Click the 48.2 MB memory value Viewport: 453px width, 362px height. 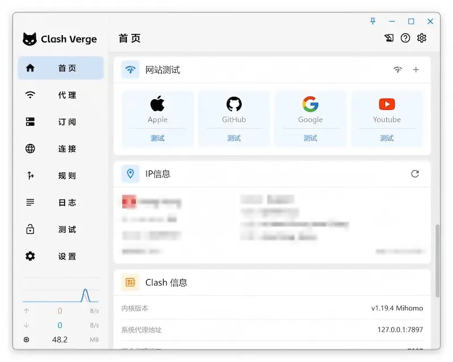pyautogui.click(x=60, y=339)
